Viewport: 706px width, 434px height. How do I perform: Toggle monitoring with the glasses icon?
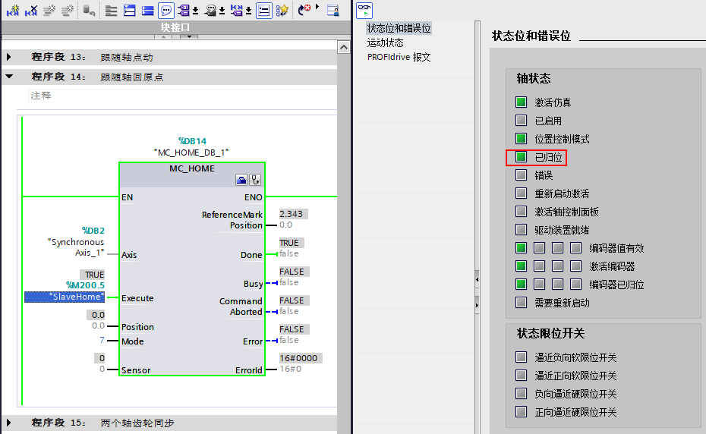click(364, 11)
